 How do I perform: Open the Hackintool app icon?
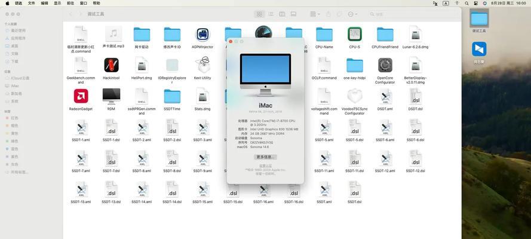coord(112,65)
